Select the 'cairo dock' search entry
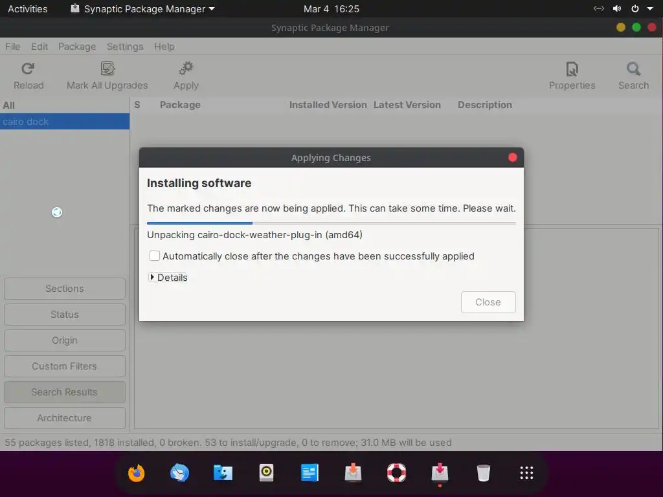The width and height of the screenshot is (663, 497). [65, 122]
